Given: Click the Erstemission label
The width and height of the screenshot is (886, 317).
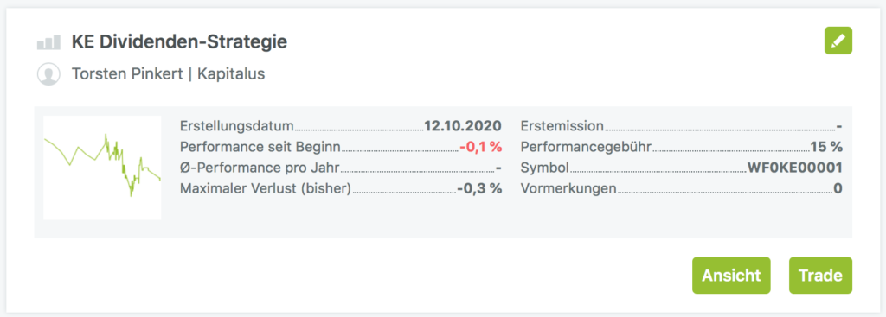Looking at the screenshot, I should (x=562, y=126).
